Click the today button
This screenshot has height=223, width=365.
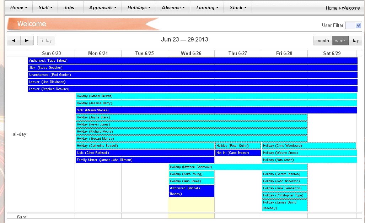(46, 41)
